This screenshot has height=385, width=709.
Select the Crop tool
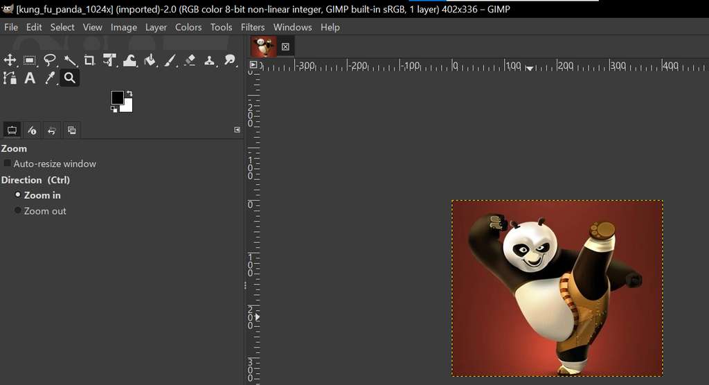click(89, 60)
